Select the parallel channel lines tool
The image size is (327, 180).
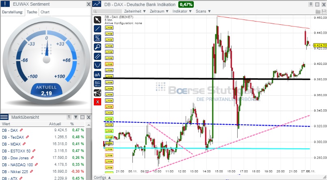(97, 56)
